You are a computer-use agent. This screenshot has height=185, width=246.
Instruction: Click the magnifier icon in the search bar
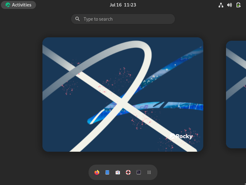coord(77,19)
